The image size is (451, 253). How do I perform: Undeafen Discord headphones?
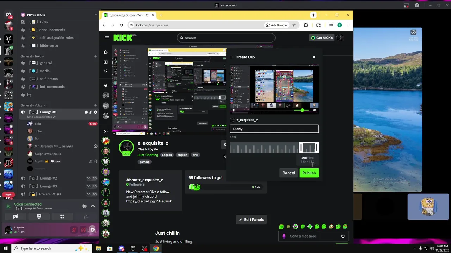tap(83, 230)
